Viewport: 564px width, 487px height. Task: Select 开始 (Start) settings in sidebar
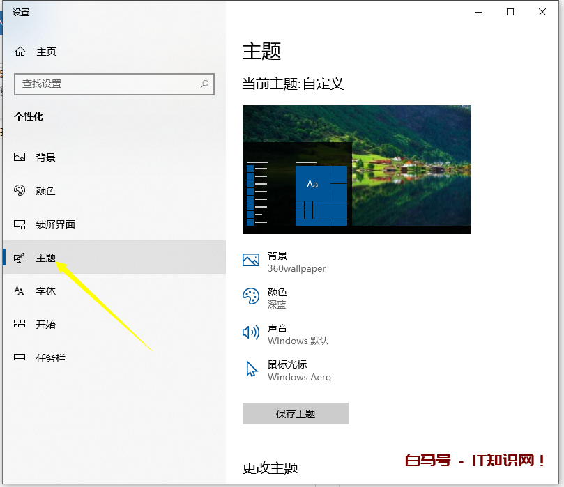click(x=45, y=324)
